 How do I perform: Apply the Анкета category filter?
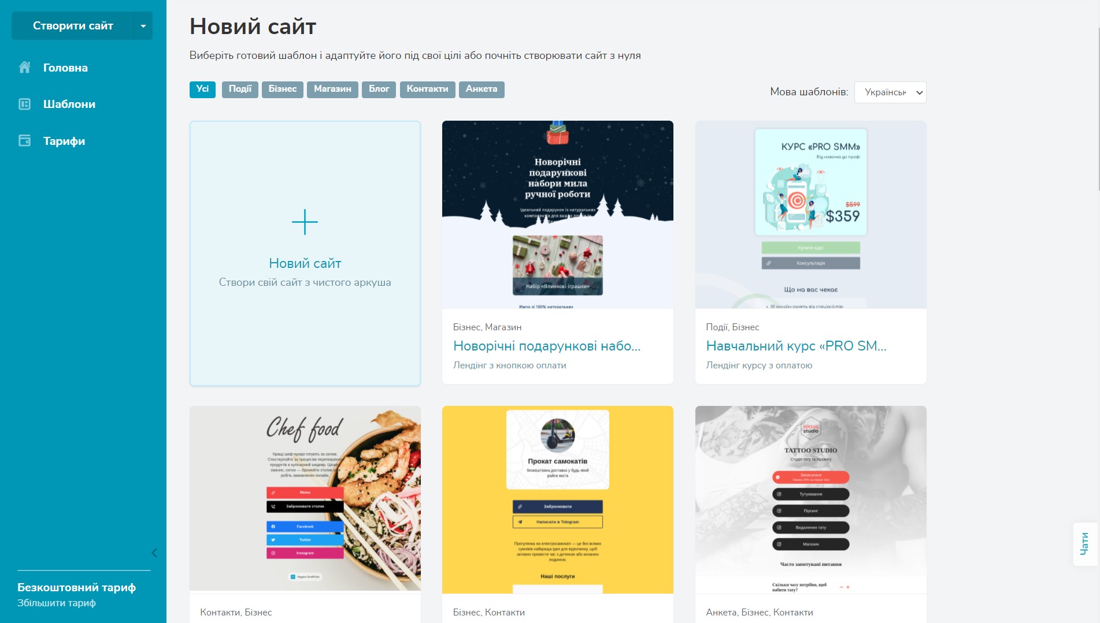pos(482,89)
